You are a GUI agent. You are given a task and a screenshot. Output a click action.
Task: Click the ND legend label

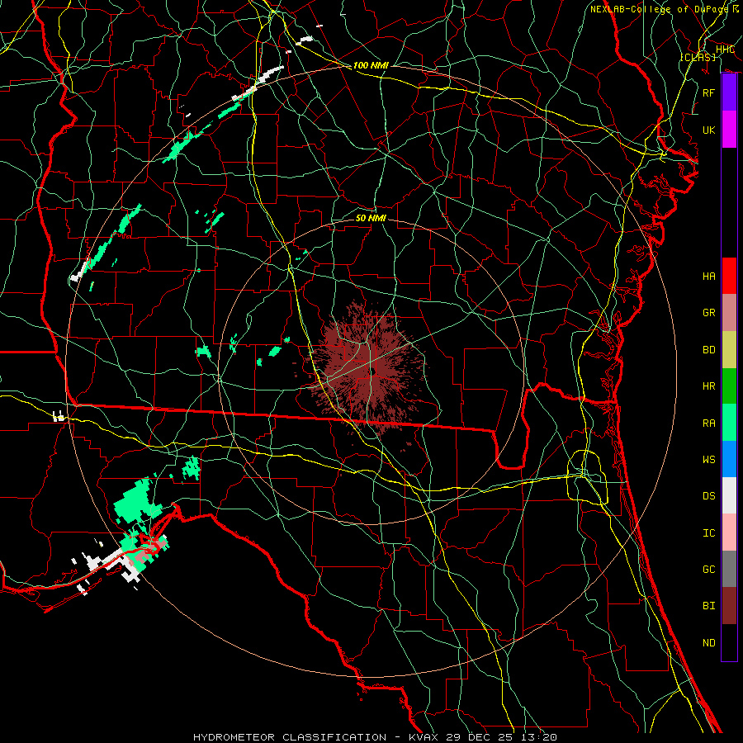(x=709, y=643)
